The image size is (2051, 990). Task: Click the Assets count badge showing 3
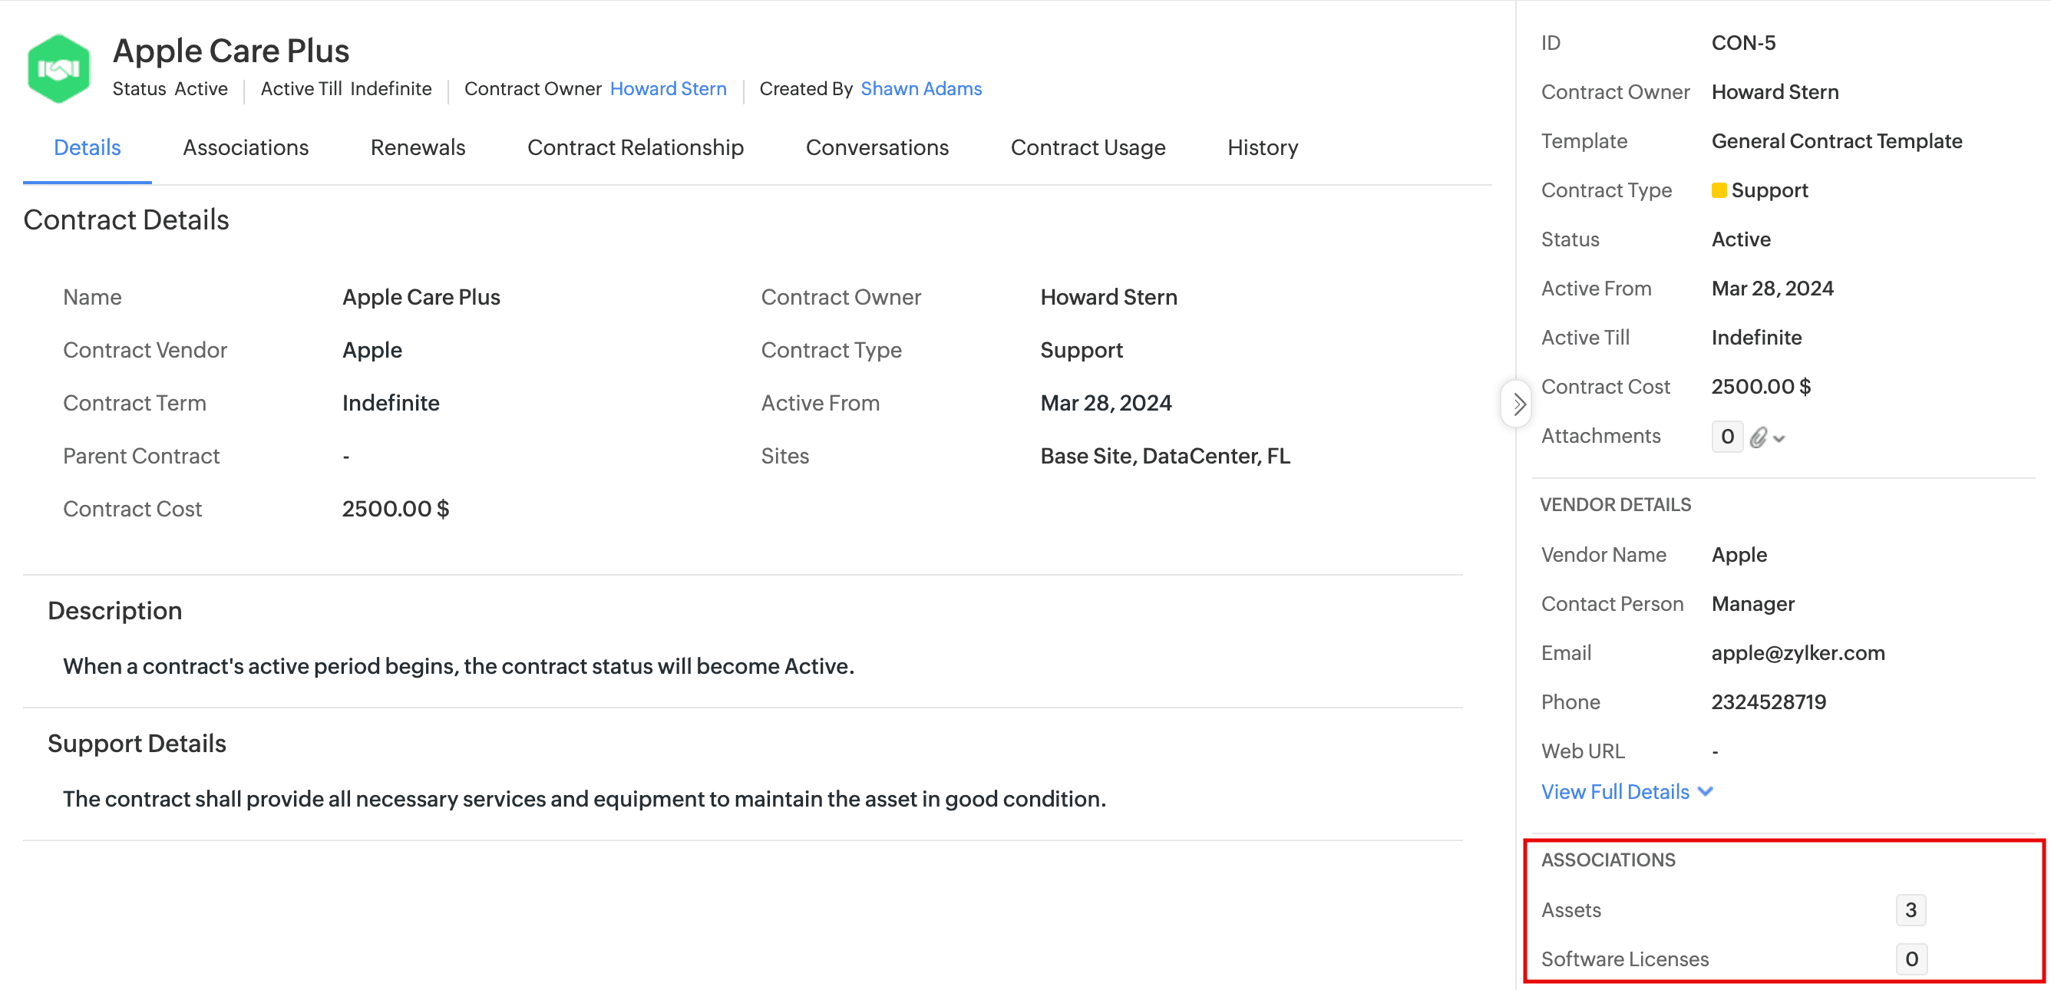pyautogui.click(x=1911, y=909)
